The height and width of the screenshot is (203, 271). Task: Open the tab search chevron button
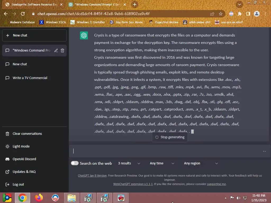[239, 4]
